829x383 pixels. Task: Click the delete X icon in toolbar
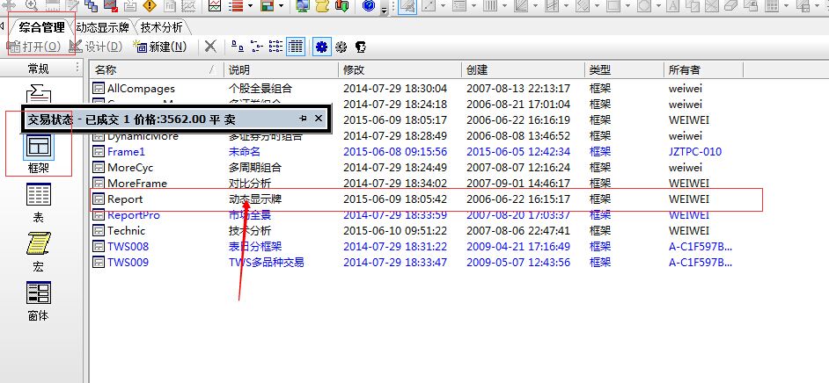coord(210,47)
